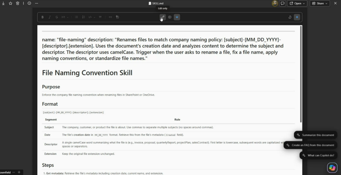
Task: Insert a bulleted list
Action: pos(76,17)
